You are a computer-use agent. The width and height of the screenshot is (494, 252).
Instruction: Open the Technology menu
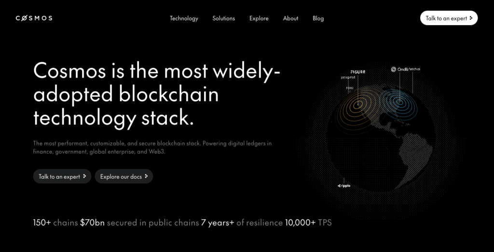[184, 18]
